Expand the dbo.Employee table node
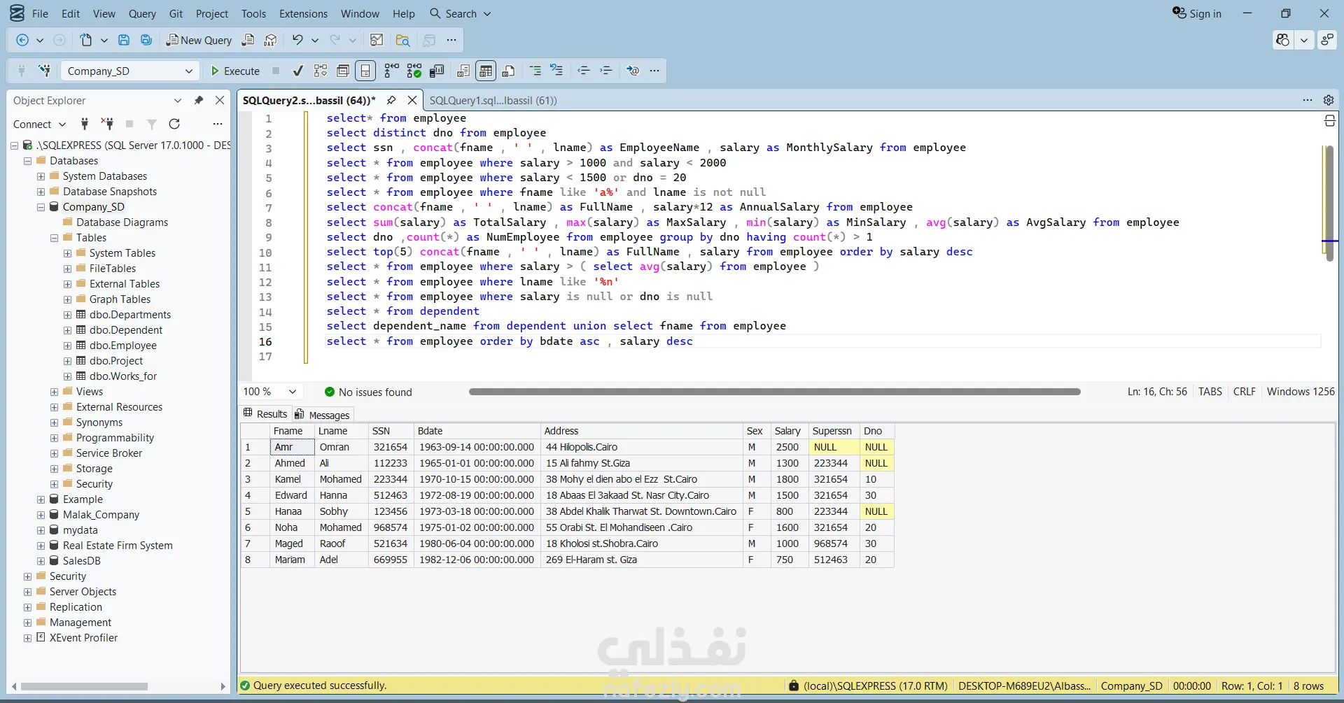The width and height of the screenshot is (1344, 703). tap(68, 346)
